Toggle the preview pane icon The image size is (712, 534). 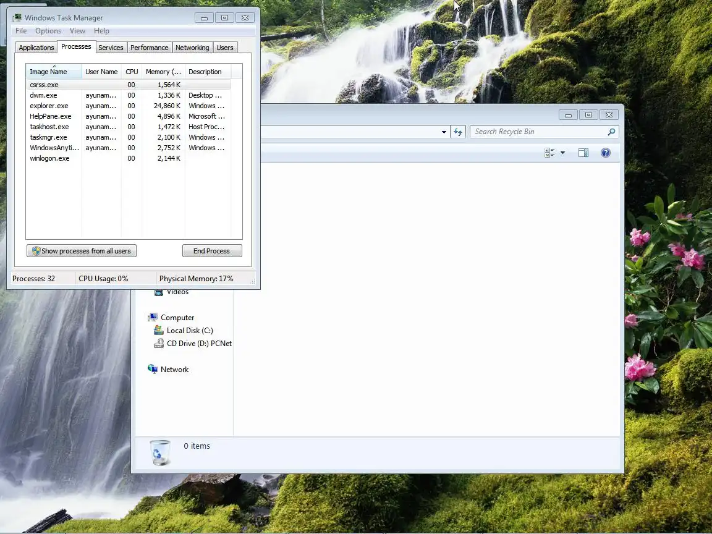[583, 153]
